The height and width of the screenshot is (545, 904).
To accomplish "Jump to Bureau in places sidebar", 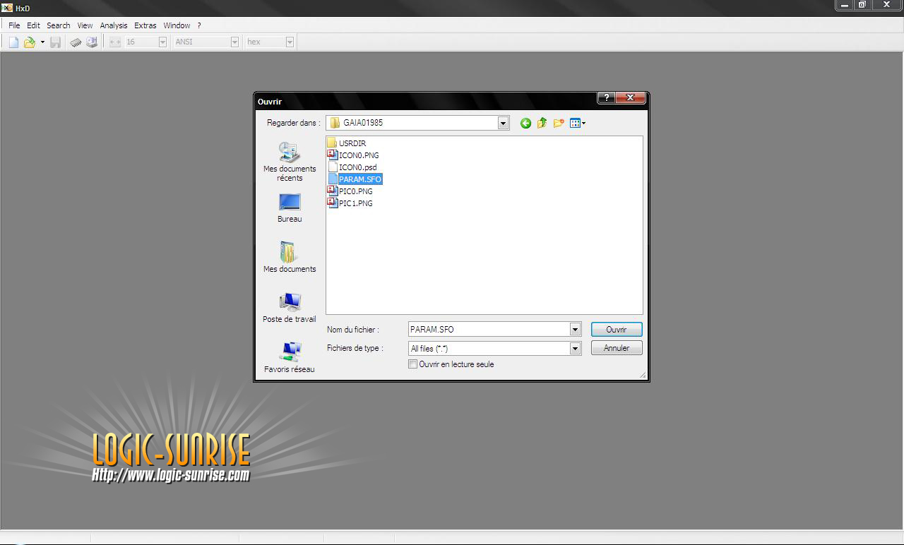I will (290, 208).
